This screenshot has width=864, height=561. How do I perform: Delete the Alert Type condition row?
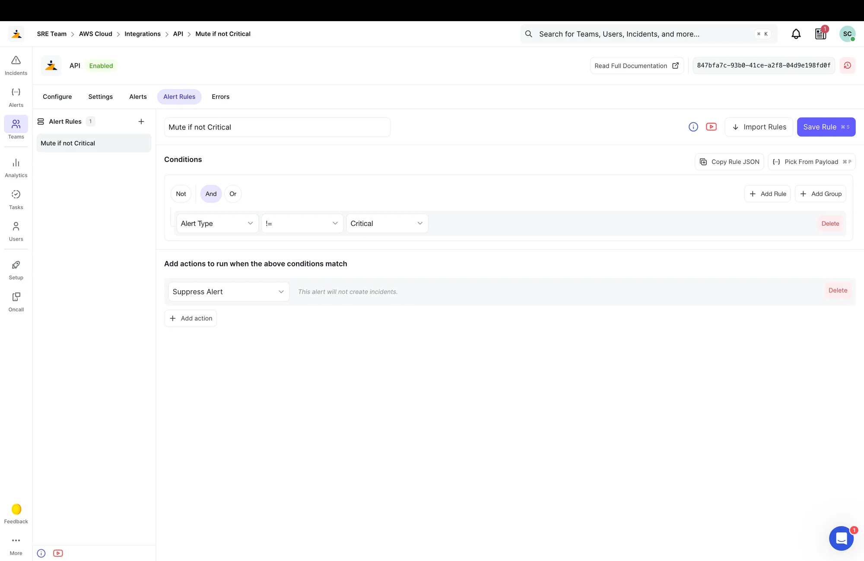[830, 223]
